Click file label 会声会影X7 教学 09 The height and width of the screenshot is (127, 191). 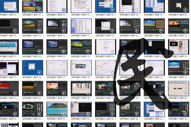(9, 36)
